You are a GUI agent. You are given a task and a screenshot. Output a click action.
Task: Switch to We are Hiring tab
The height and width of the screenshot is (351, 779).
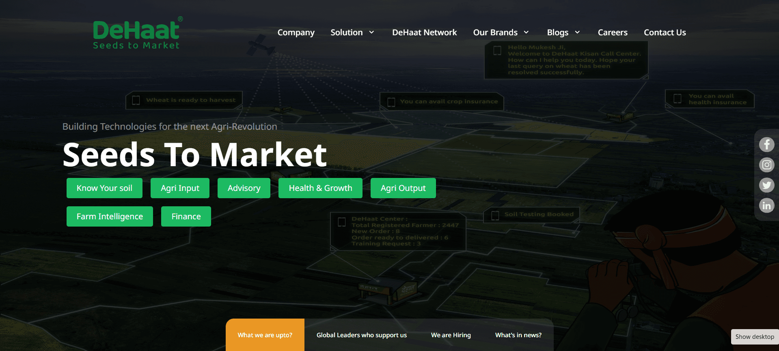451,335
